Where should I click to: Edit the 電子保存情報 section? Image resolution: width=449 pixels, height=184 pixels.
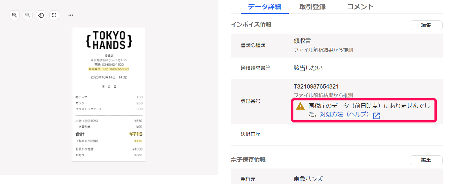tap(426, 160)
